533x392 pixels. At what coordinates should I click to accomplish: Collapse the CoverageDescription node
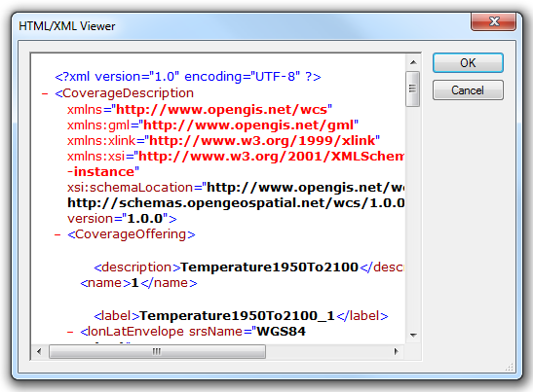pos(45,93)
